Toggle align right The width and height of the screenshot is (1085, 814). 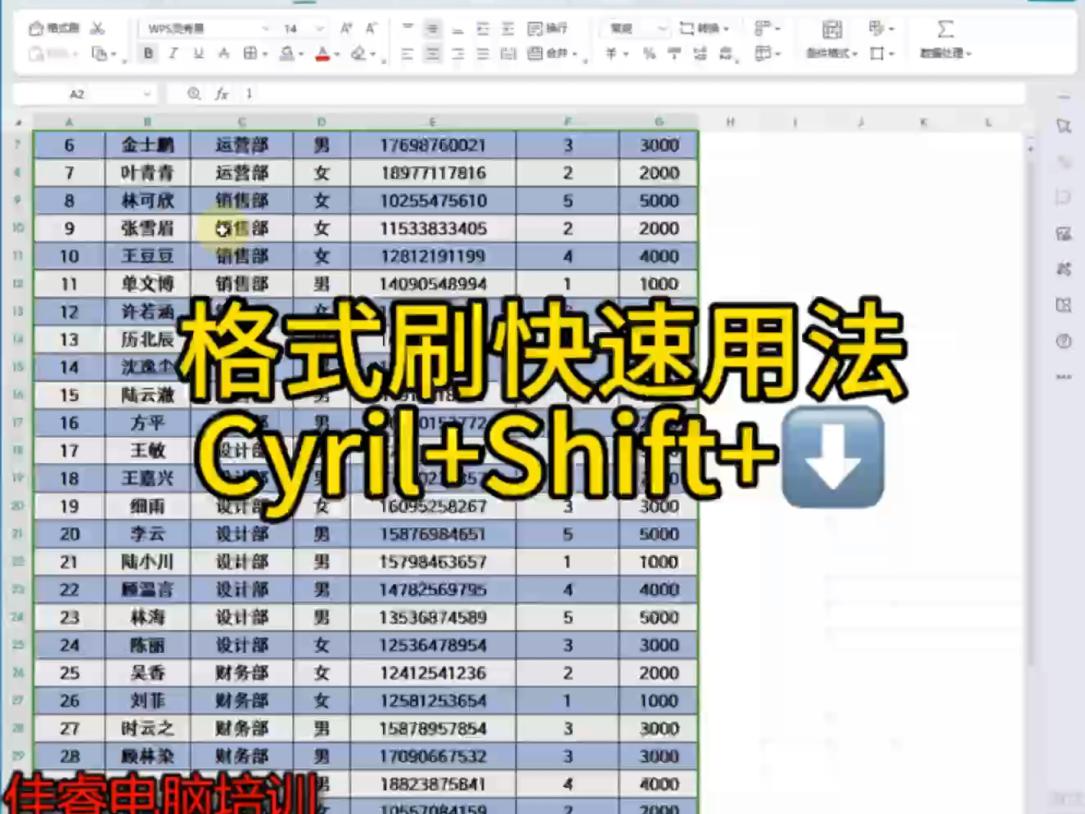(x=458, y=54)
